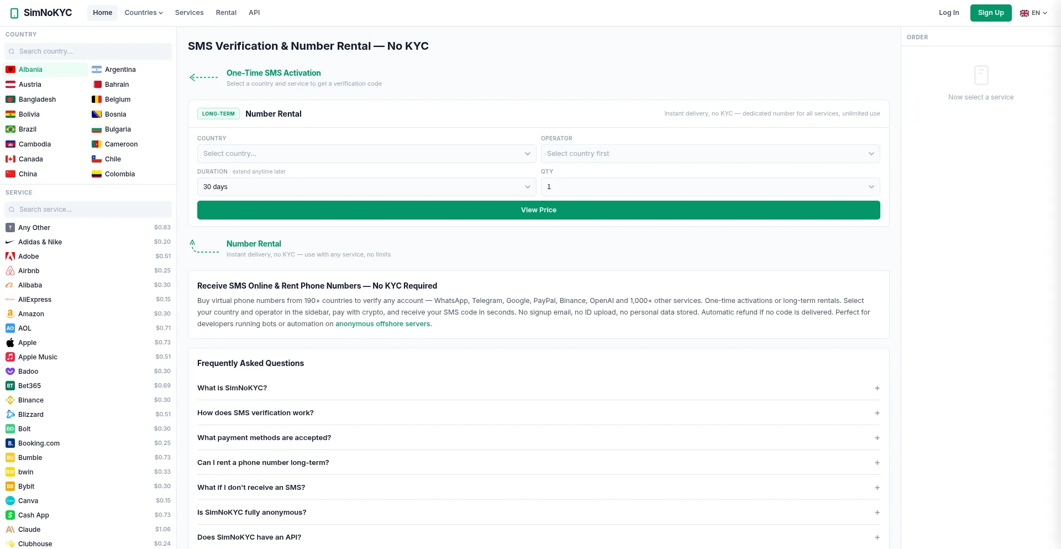Expand 'How does SMS verification work?'
The image size is (1061, 549).
539,413
